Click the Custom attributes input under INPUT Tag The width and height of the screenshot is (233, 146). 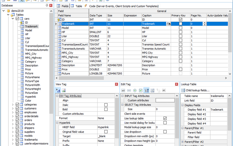pos(165,100)
